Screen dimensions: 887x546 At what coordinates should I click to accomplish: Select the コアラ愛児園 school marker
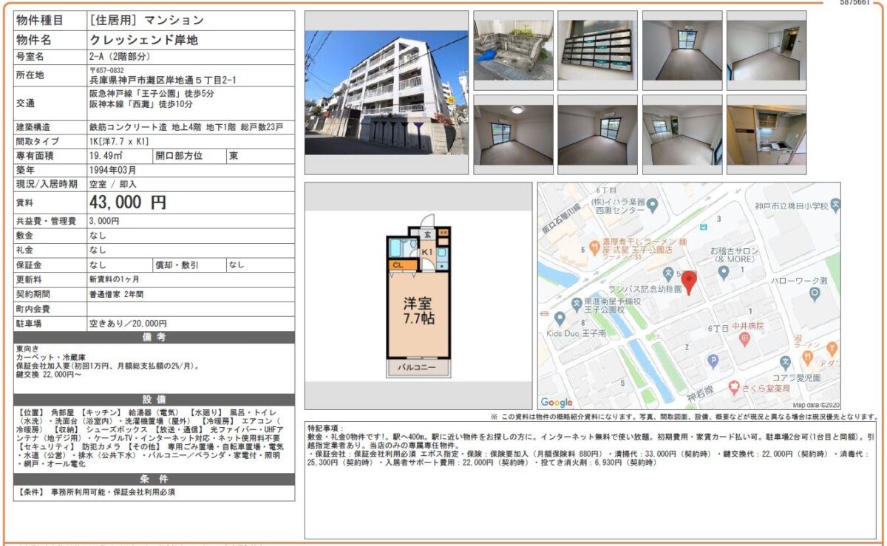tap(785, 362)
